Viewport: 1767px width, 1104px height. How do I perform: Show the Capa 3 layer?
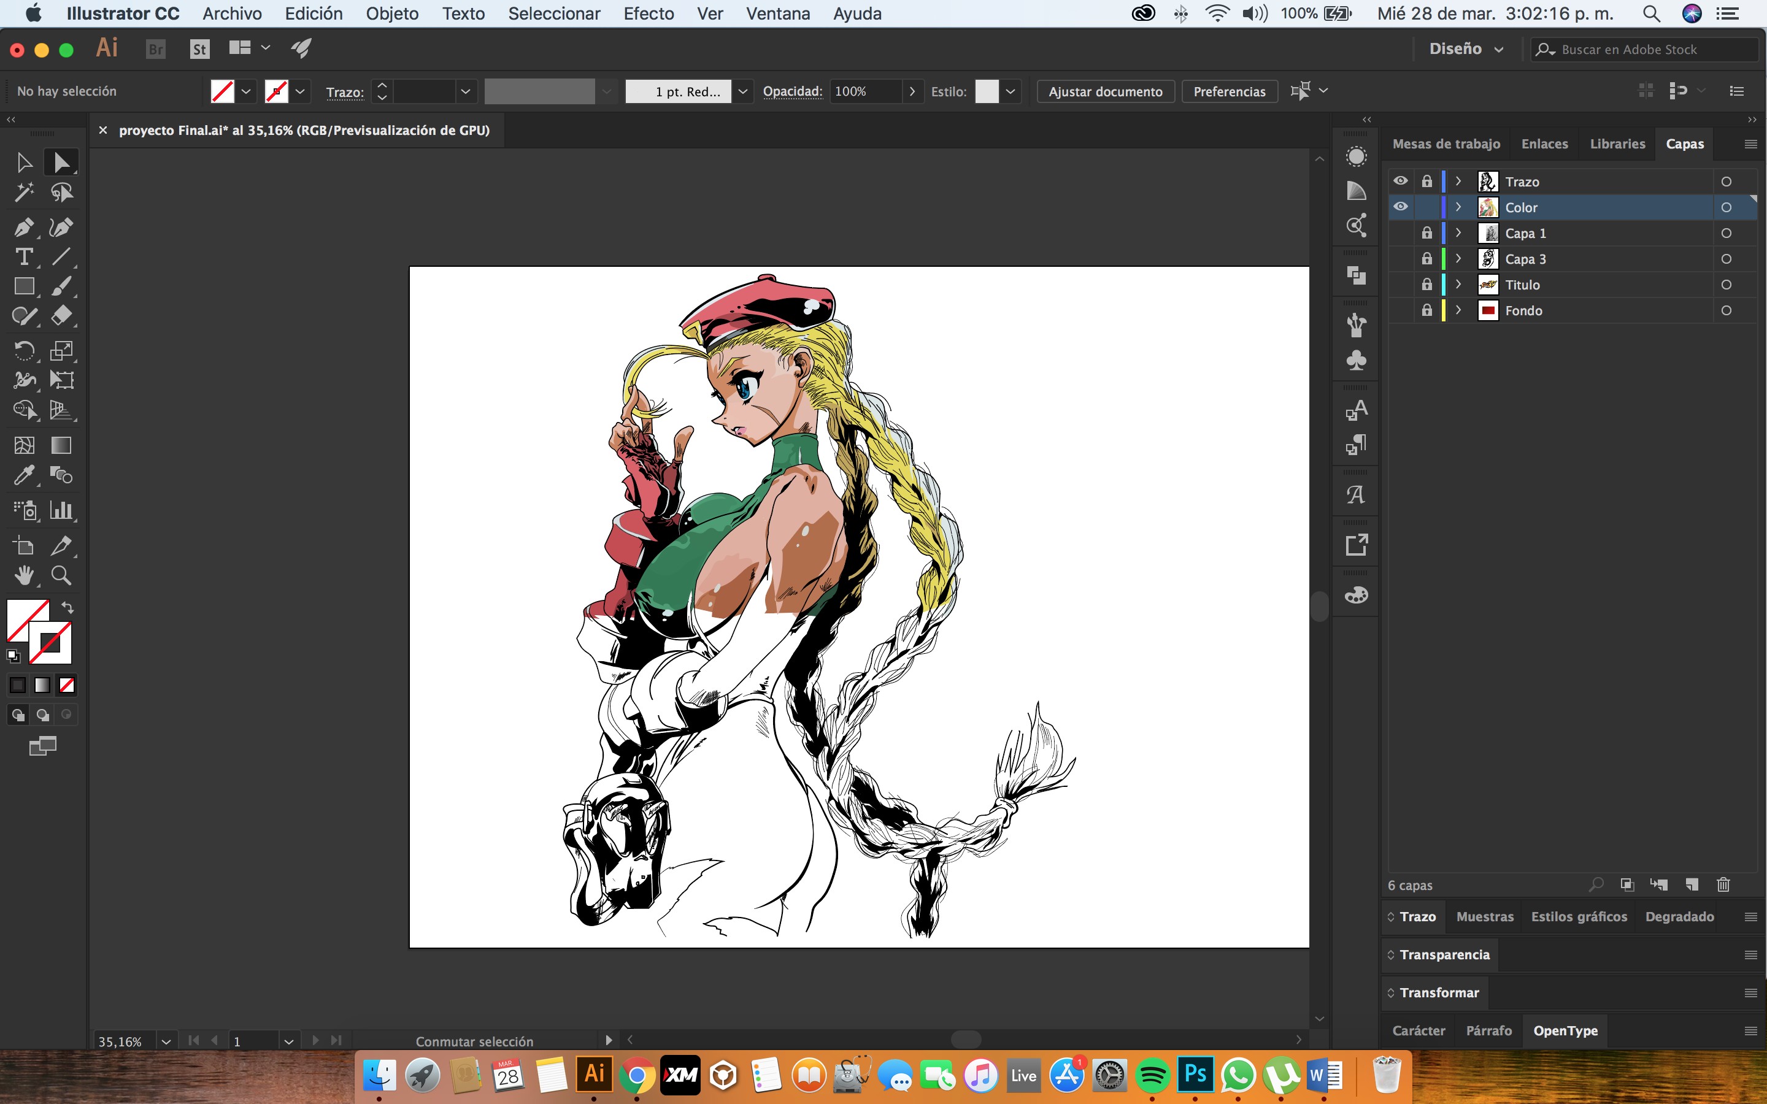(x=1399, y=258)
